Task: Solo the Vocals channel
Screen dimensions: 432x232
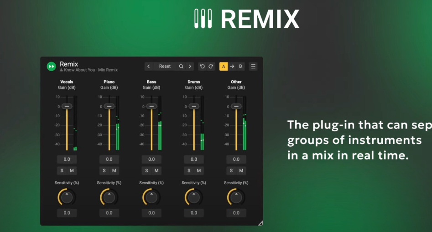Action: click(x=62, y=170)
